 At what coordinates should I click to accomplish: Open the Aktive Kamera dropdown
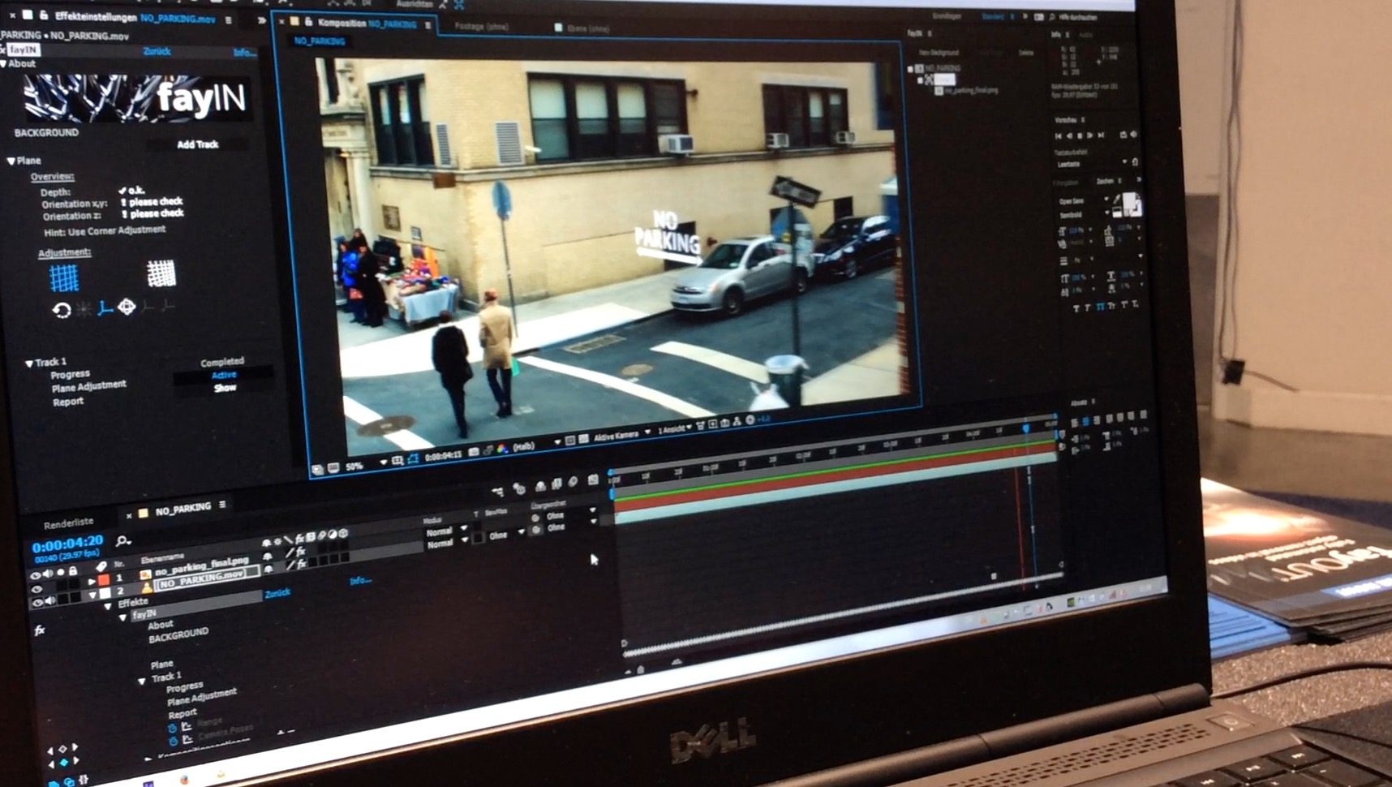coord(621,435)
